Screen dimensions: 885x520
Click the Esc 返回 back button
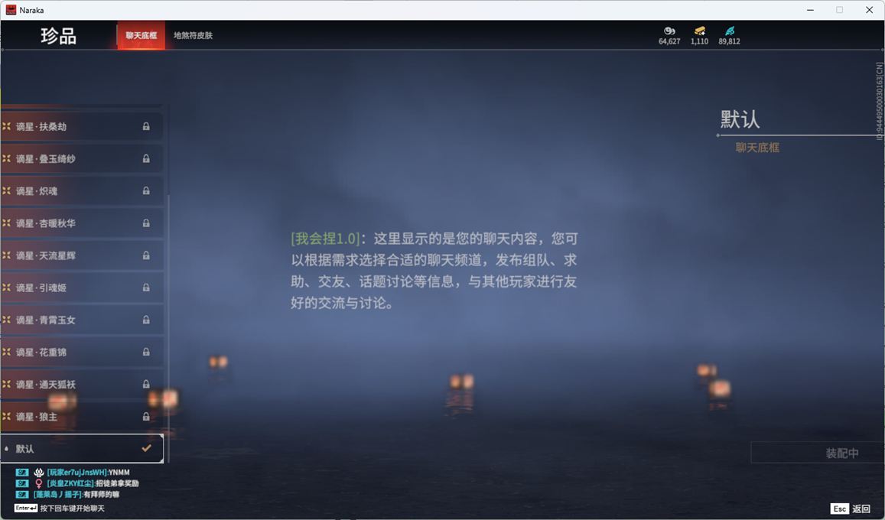pyautogui.click(x=851, y=509)
